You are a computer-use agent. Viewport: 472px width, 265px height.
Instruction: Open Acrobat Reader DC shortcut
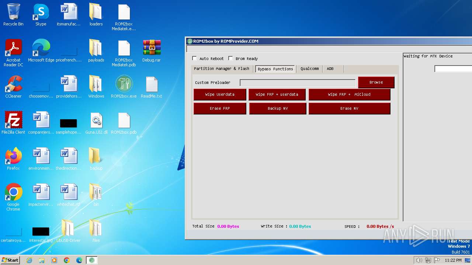click(x=13, y=53)
